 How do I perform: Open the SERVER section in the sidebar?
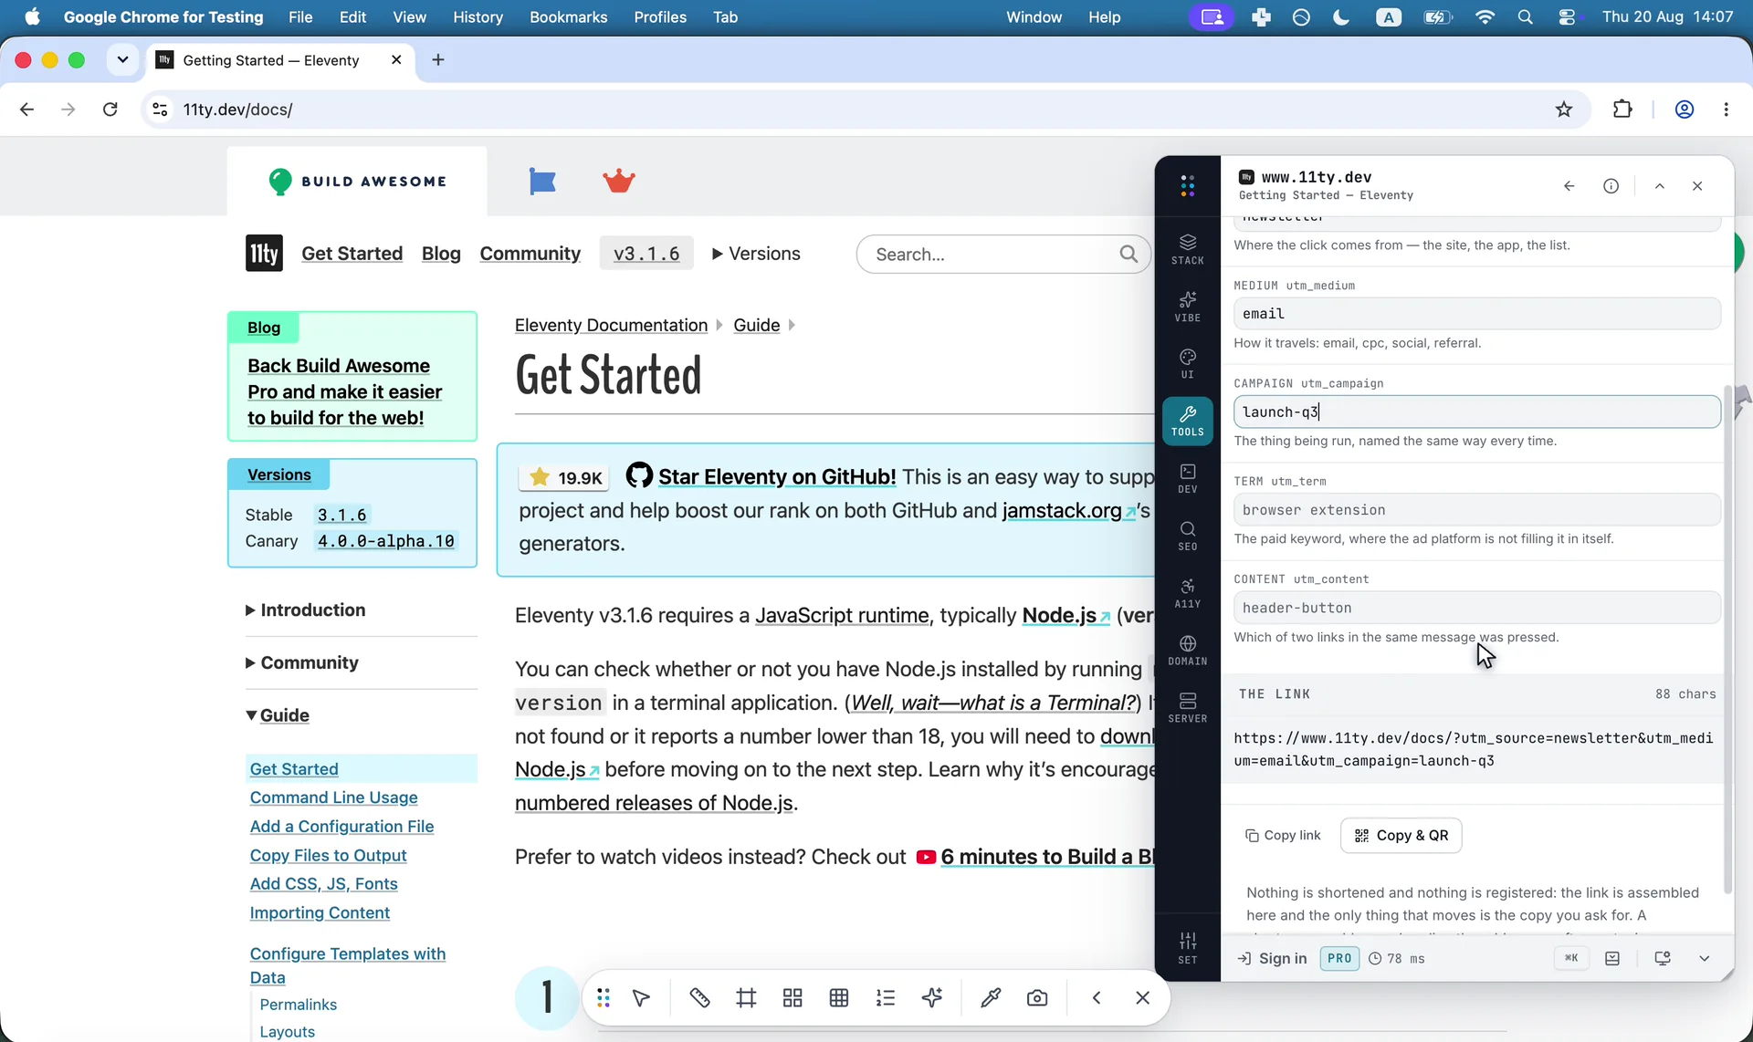1187,707
